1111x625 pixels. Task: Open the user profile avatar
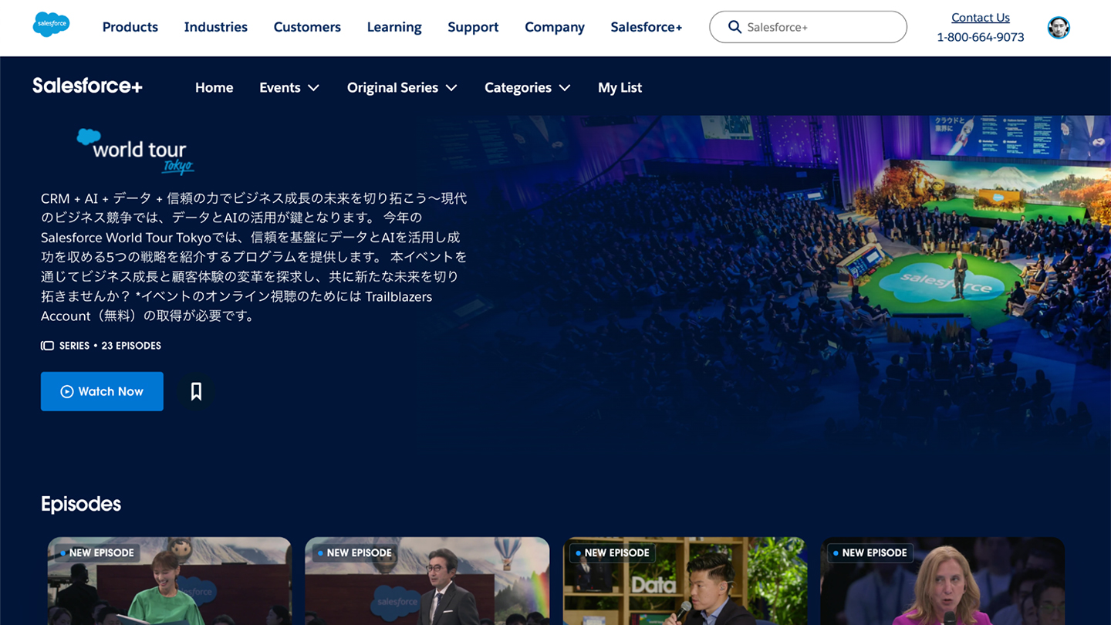tap(1058, 28)
